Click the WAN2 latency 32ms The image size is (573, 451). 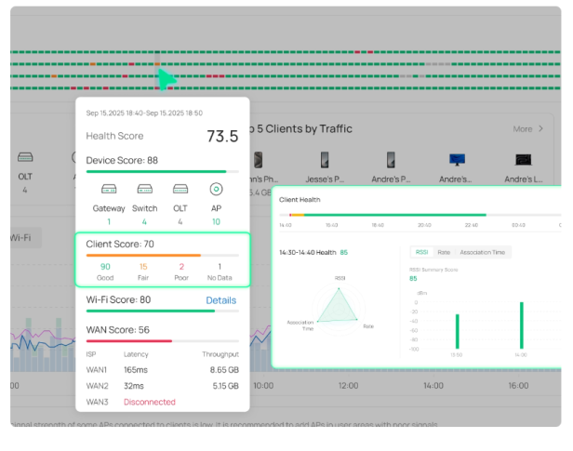pos(133,386)
